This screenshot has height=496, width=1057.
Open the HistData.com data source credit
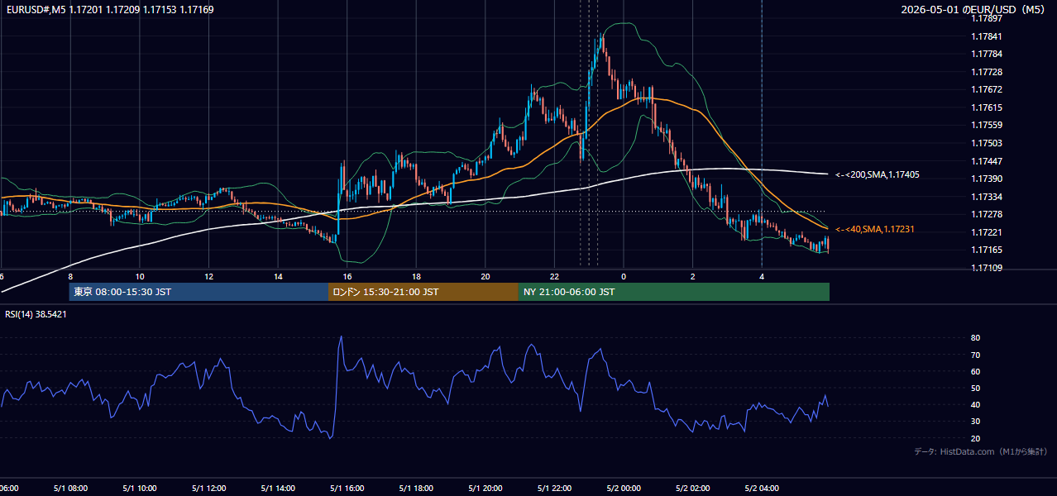[980, 451]
